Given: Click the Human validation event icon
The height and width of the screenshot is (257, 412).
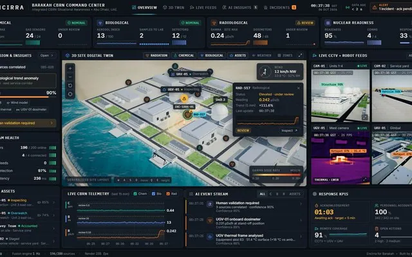Looking at the screenshot, I should click(210, 204).
